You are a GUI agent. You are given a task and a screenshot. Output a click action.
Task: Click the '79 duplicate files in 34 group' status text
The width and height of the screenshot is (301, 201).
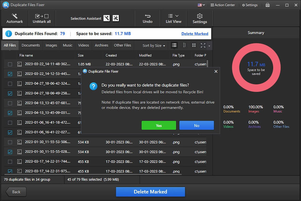click(27, 180)
